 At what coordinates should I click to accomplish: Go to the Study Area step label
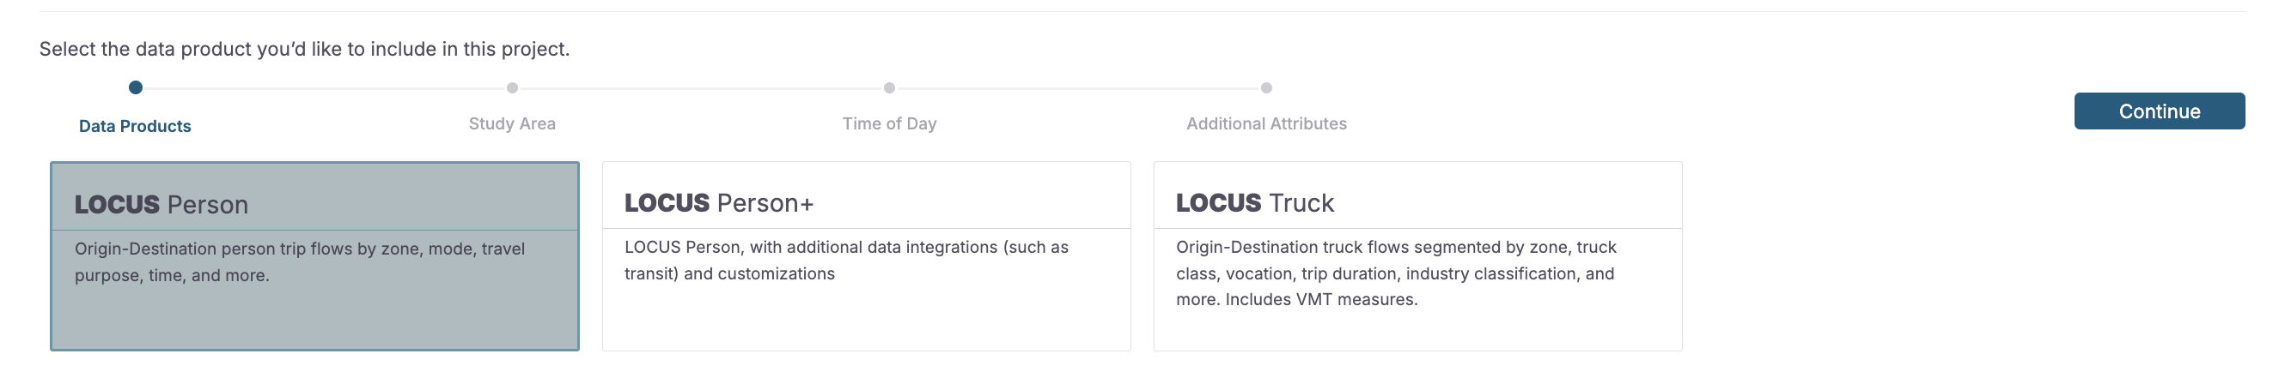512,124
